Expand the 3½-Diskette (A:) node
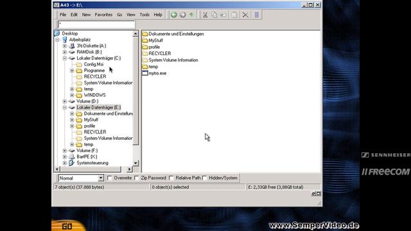The width and height of the screenshot is (411, 231). (65, 46)
